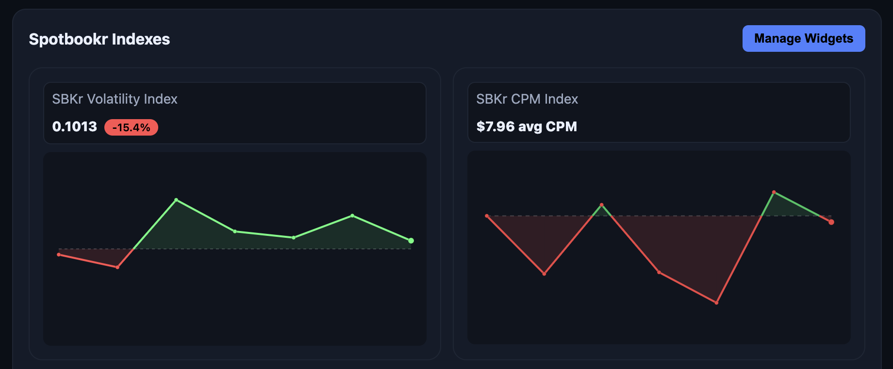The height and width of the screenshot is (369, 893).
Task: Click the fourth data point on Volatility chart
Action: (235, 231)
